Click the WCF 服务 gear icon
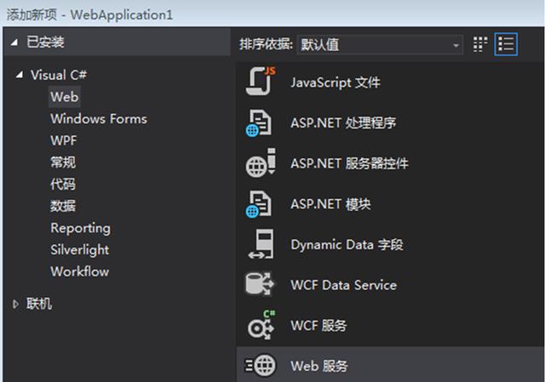The height and width of the screenshot is (382, 545). coord(261,325)
